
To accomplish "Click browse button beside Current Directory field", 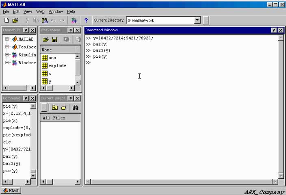I will [206, 21].
